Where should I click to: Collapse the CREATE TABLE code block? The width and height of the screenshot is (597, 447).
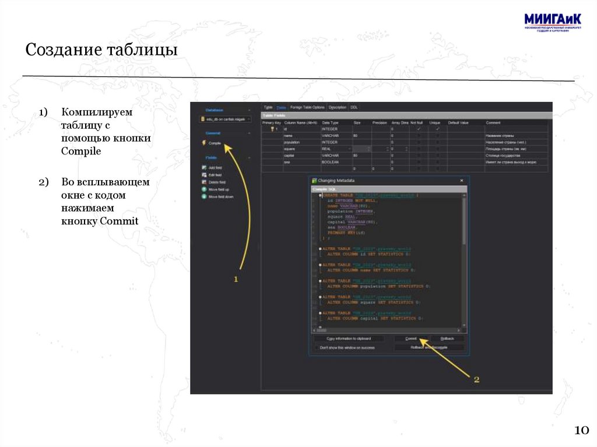[x=321, y=195]
